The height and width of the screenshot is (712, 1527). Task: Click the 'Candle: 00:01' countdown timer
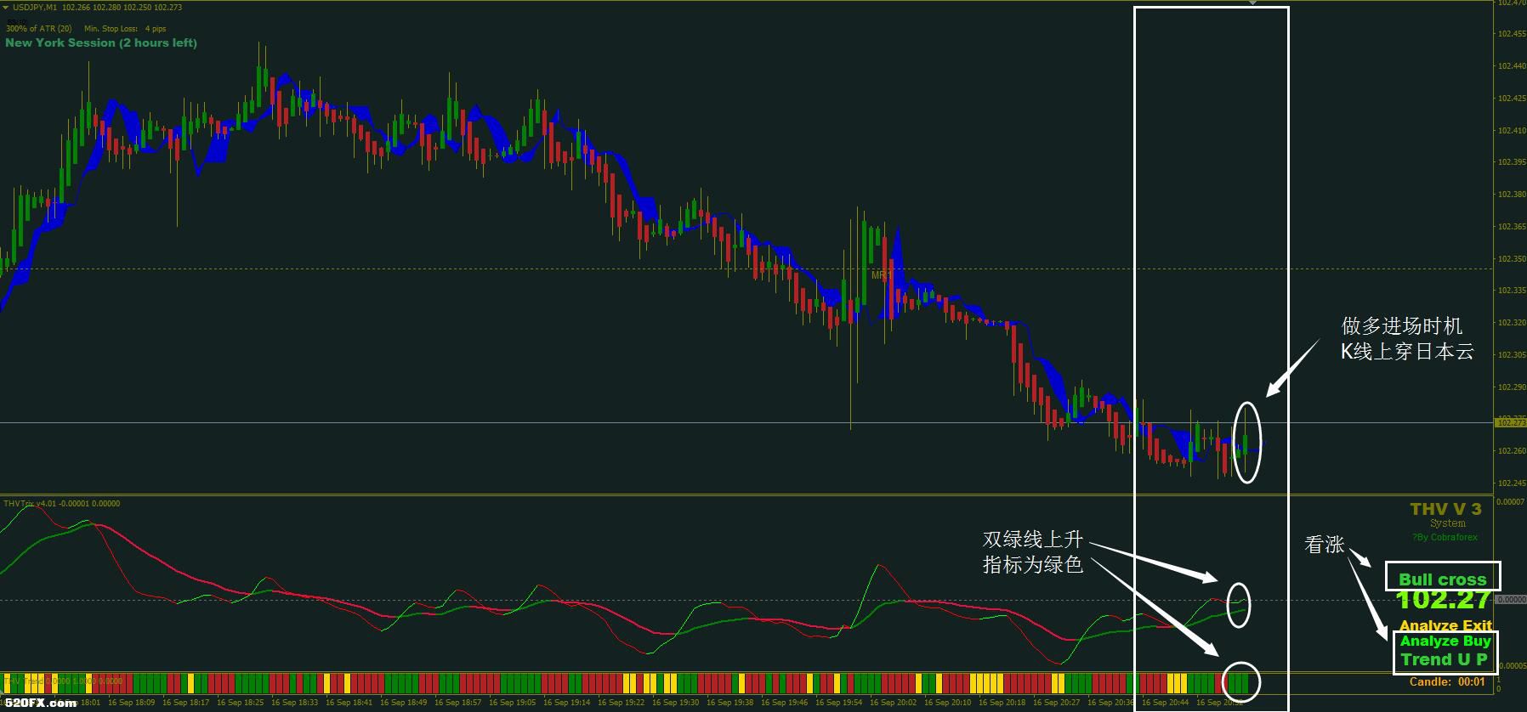click(x=1447, y=681)
